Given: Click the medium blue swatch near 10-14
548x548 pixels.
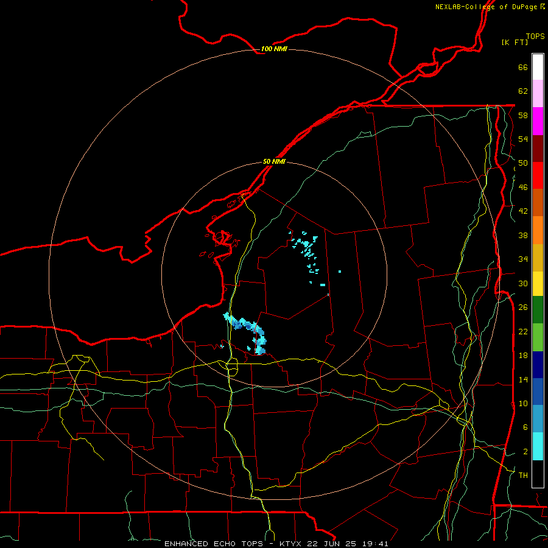Looking at the screenshot, I should (x=538, y=392).
